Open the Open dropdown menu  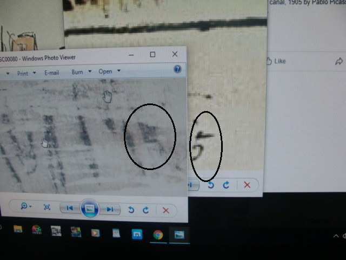pyautogui.click(x=109, y=71)
